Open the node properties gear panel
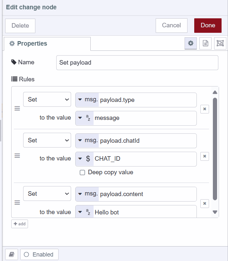The height and width of the screenshot is (261, 228). click(x=191, y=43)
